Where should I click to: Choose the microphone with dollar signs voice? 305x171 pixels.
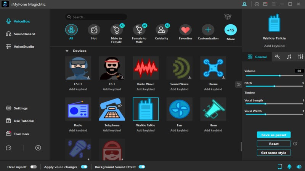[78, 149]
